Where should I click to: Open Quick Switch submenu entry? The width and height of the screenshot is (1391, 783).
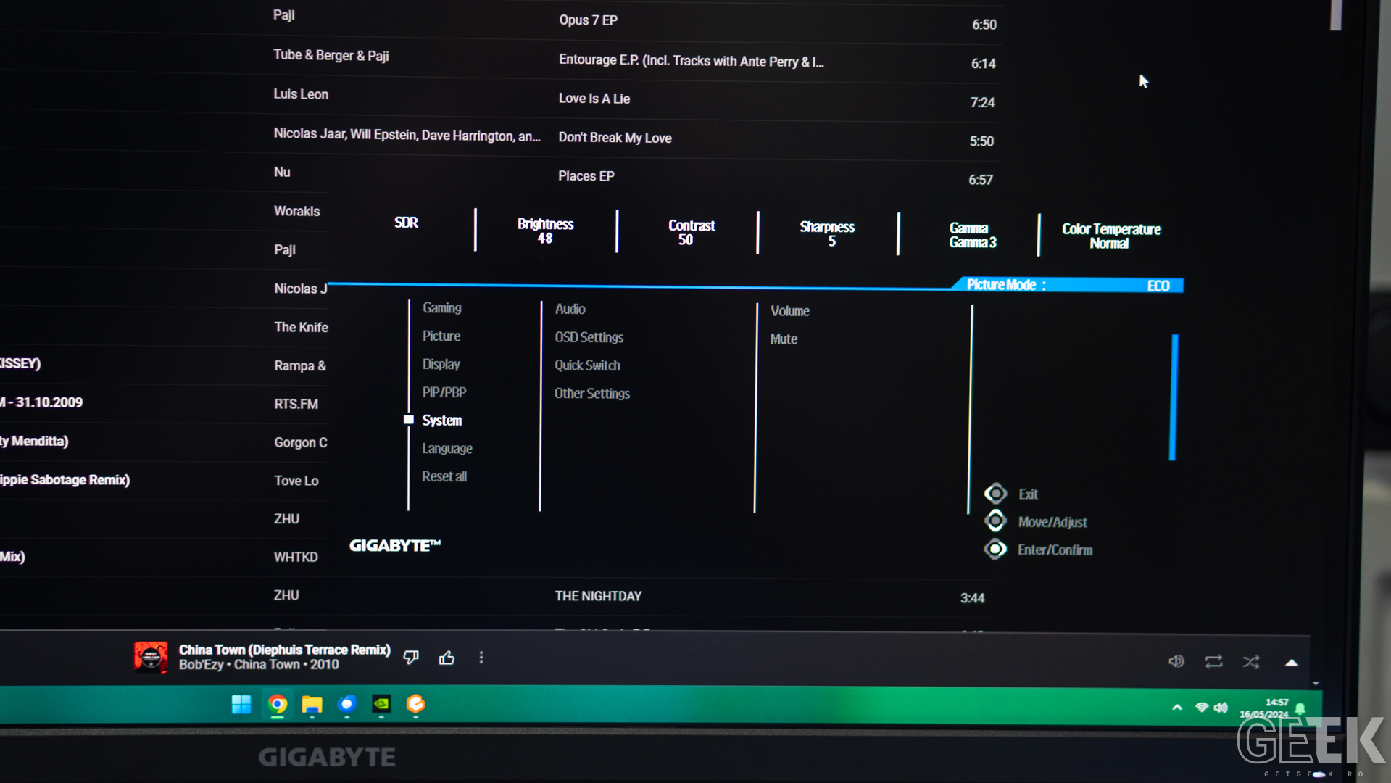588,365
